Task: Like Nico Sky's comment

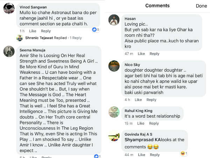Action: (x=139, y=100)
